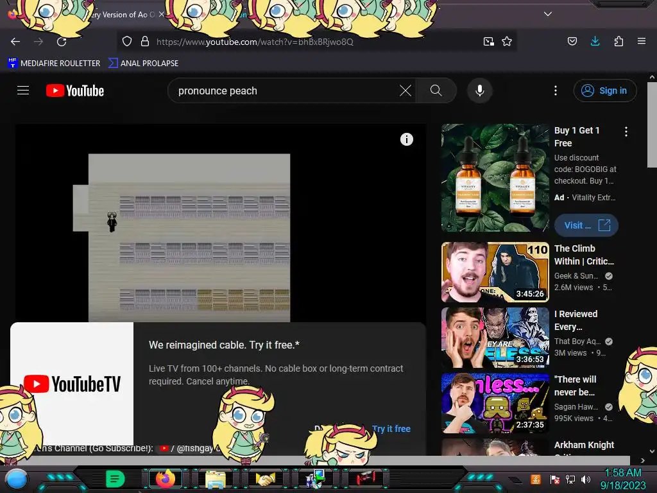Open green chat app in taskbar

(x=115, y=479)
